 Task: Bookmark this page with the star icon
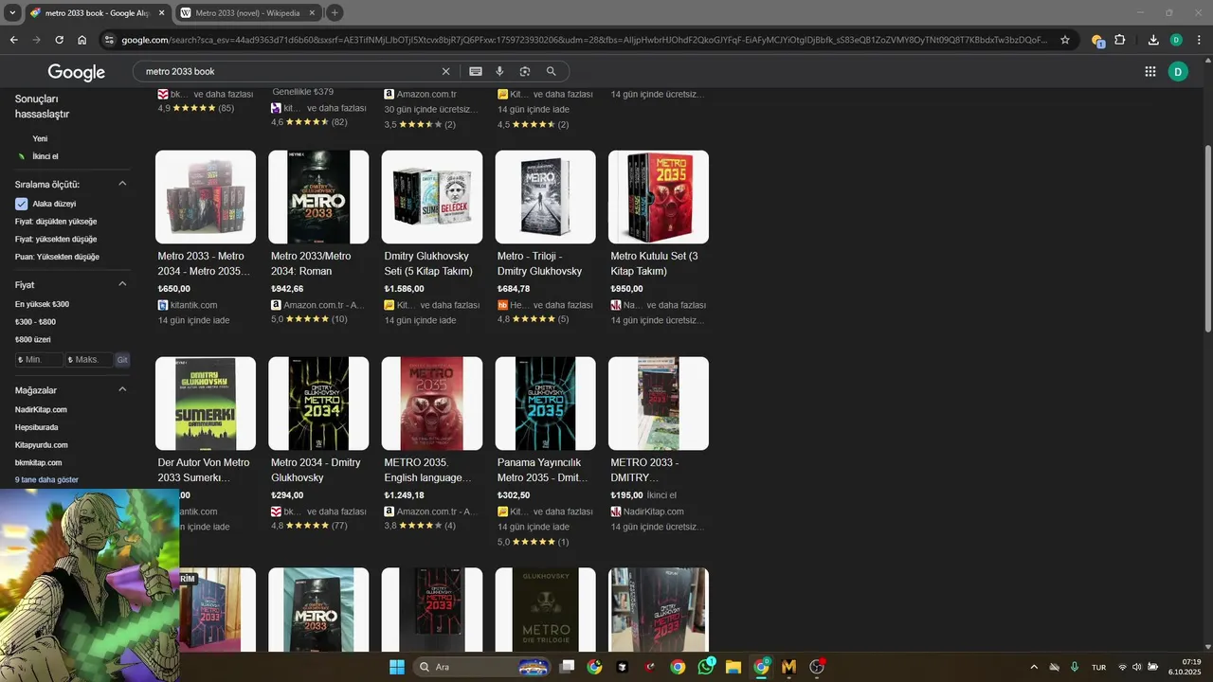pos(1065,40)
